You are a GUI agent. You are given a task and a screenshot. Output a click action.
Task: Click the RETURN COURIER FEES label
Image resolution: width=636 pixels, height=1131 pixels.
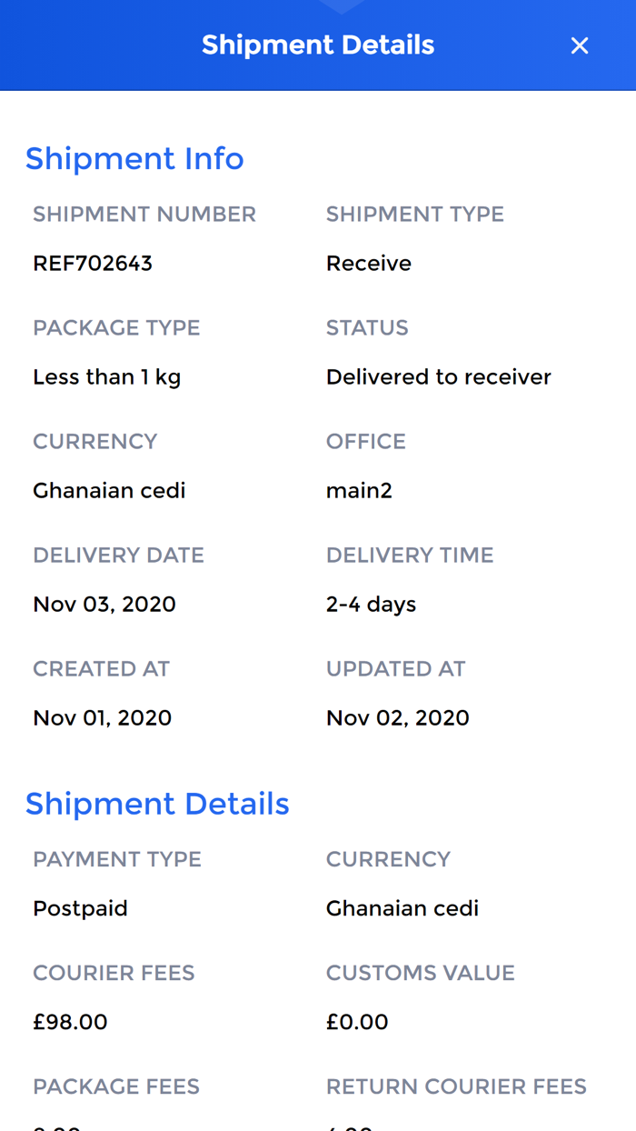pyautogui.click(x=457, y=1086)
